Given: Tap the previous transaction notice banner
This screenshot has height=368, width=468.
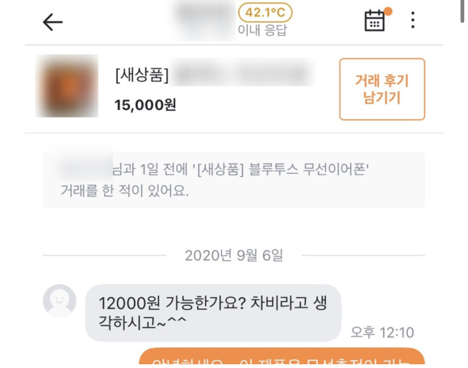Looking at the screenshot, I should (234, 180).
